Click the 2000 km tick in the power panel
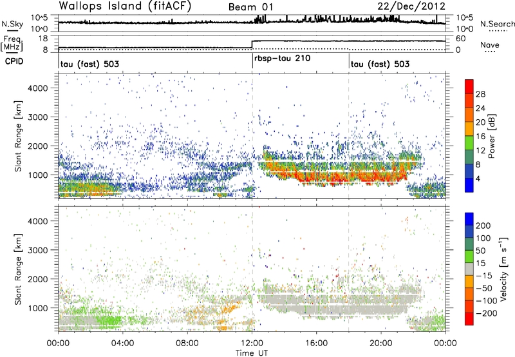 pos(38,146)
